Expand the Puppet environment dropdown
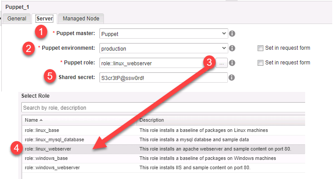Screen dimensions: 334x179 tap(224, 48)
